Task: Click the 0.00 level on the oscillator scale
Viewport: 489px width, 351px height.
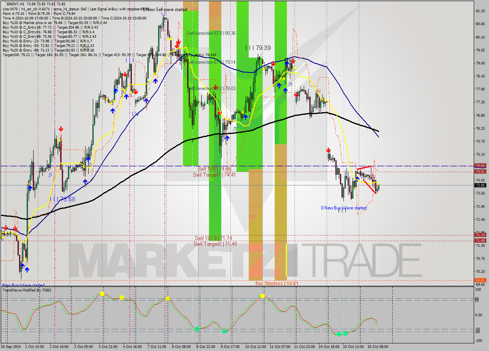Action: point(479,315)
